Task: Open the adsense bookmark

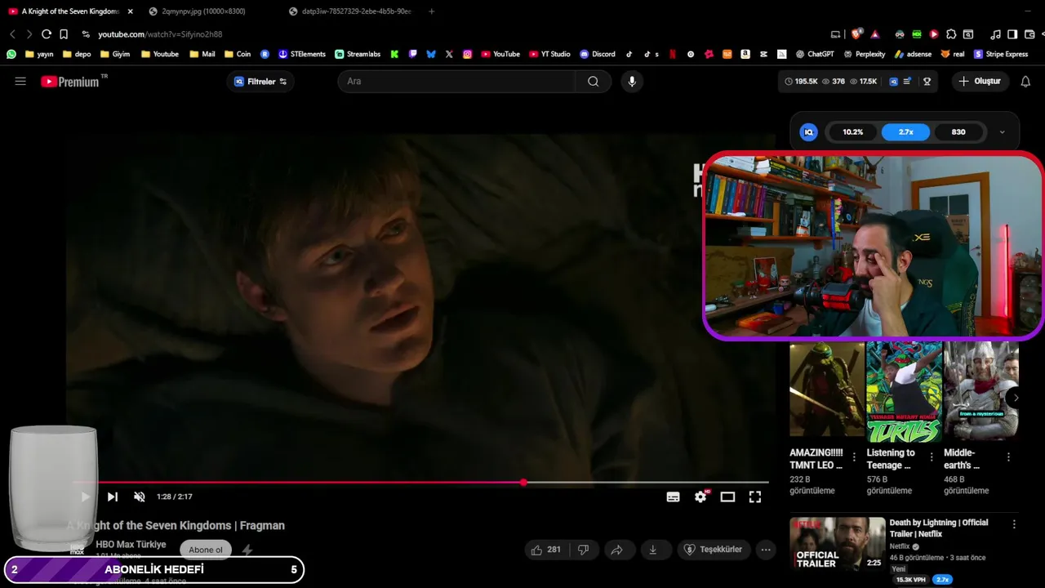Action: (913, 54)
